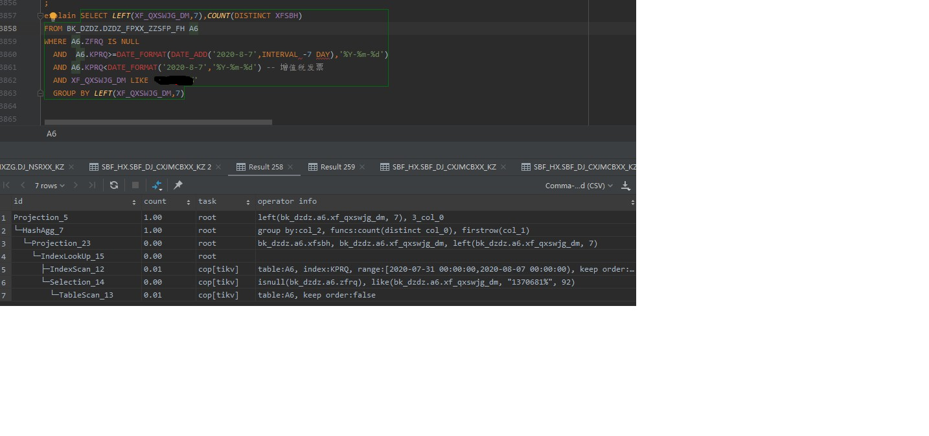
Task: Click the compare/transpose arrows icon
Action: click(x=157, y=185)
